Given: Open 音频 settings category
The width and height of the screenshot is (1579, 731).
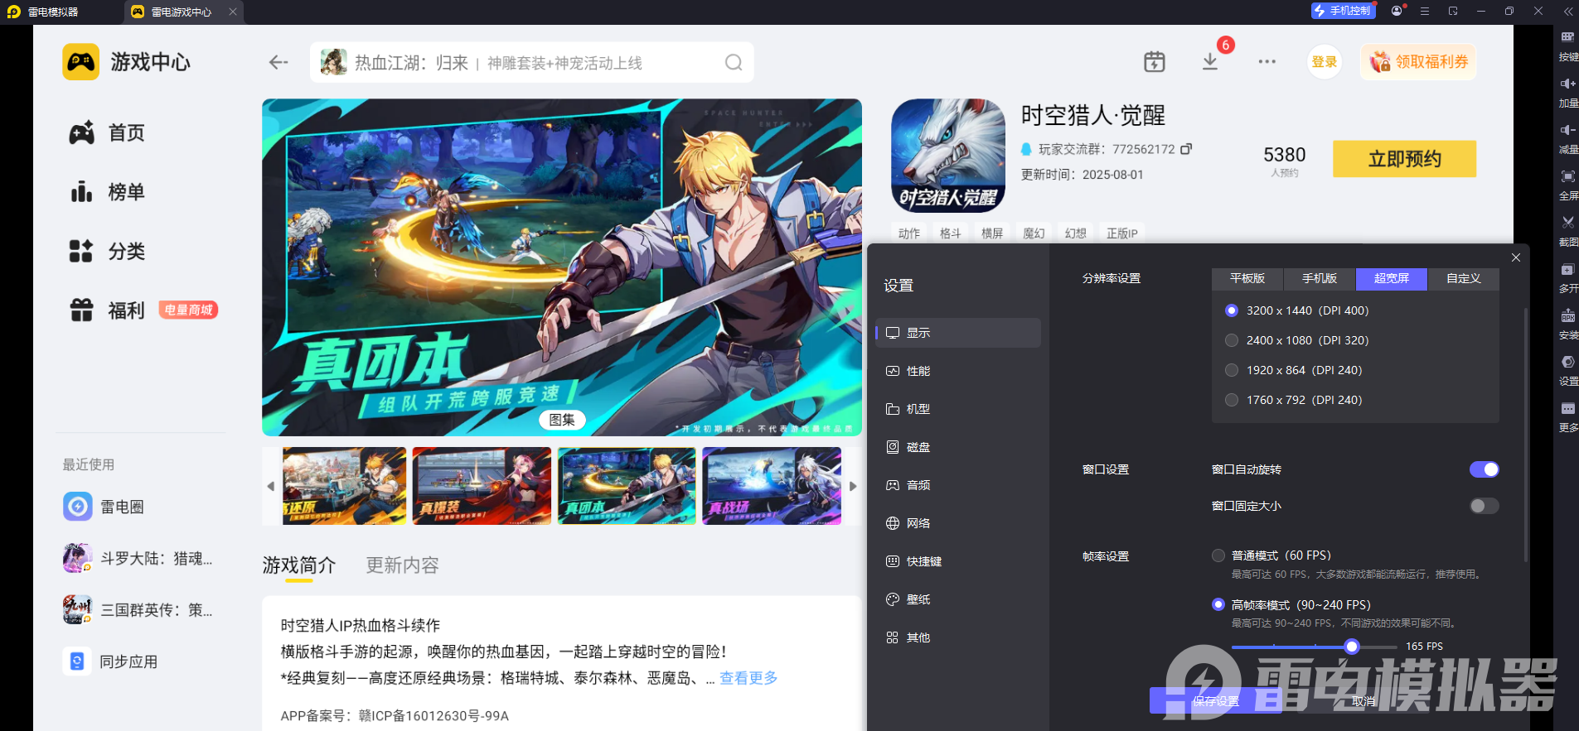Looking at the screenshot, I should pyautogui.click(x=958, y=485).
